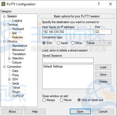Select the Session category

pos(12,16)
